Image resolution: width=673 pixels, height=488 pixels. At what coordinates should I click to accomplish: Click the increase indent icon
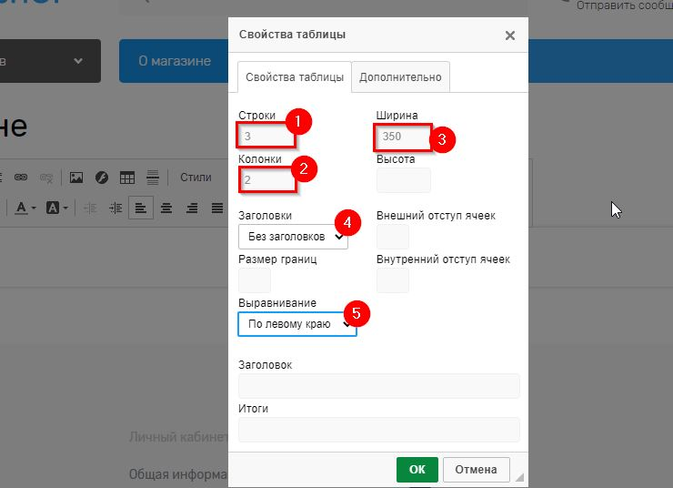pos(116,208)
